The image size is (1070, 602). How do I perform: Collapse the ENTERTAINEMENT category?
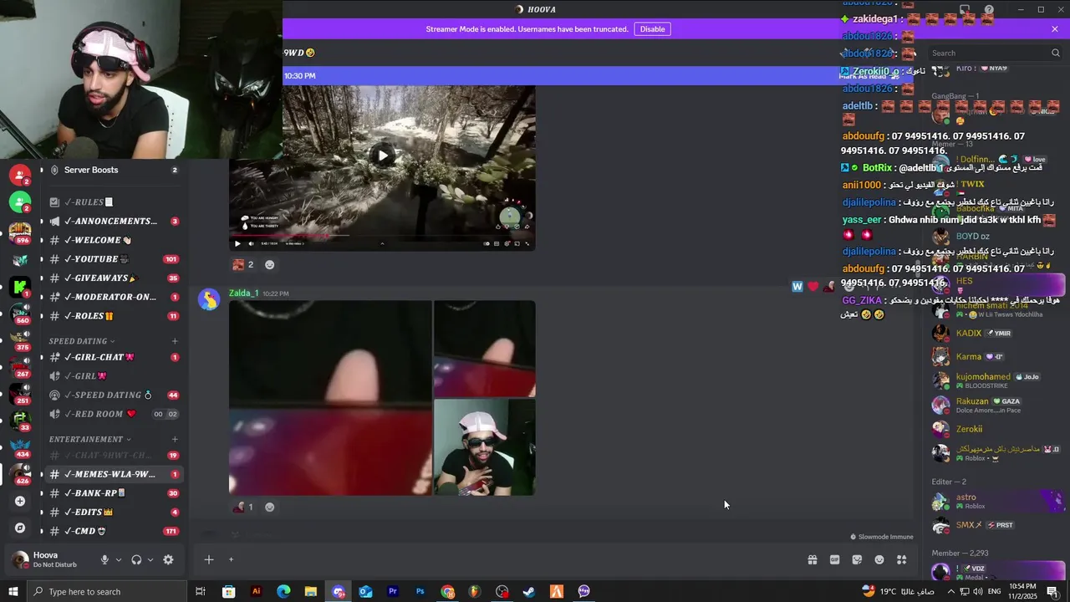coord(89,439)
